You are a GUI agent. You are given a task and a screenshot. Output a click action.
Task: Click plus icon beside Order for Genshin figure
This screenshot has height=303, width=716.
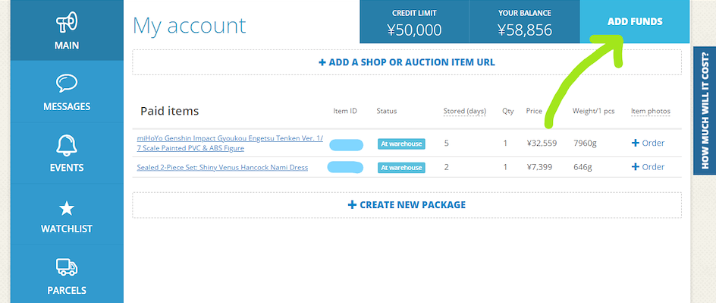pyautogui.click(x=635, y=143)
